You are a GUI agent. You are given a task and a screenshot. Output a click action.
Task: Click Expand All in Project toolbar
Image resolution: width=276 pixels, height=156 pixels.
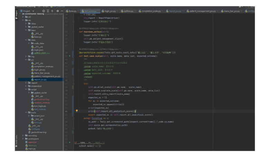point(48,11)
